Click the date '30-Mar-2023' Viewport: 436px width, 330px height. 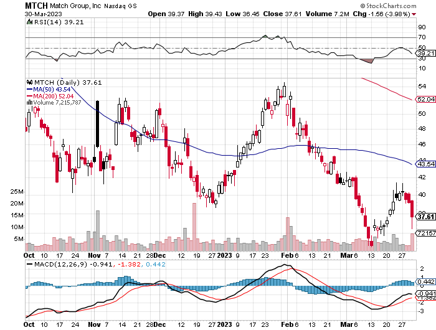43,14
